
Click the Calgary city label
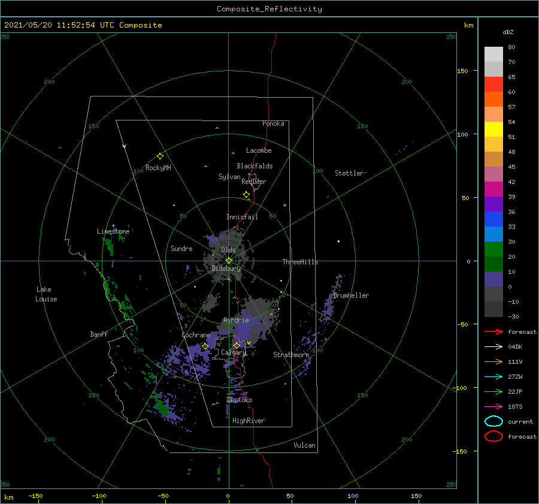tap(234, 352)
